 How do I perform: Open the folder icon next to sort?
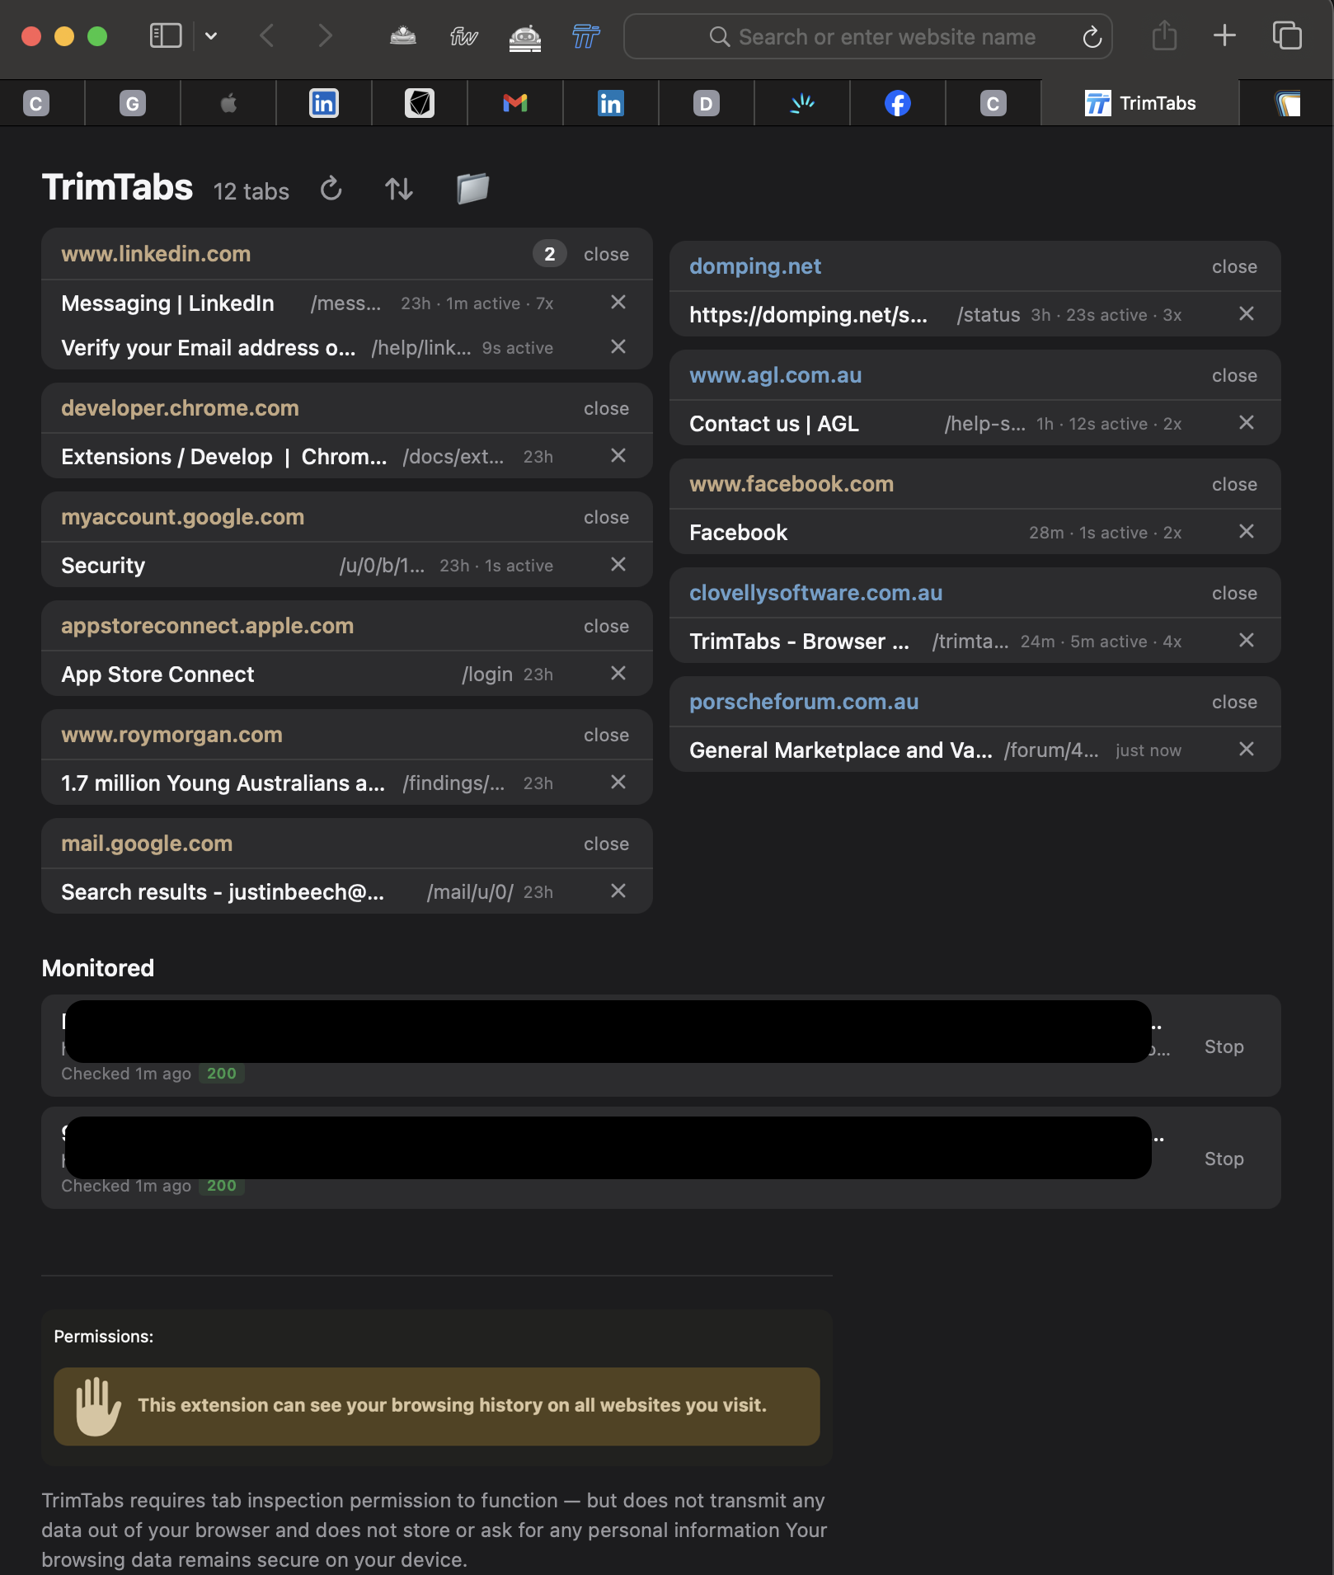coord(473,189)
